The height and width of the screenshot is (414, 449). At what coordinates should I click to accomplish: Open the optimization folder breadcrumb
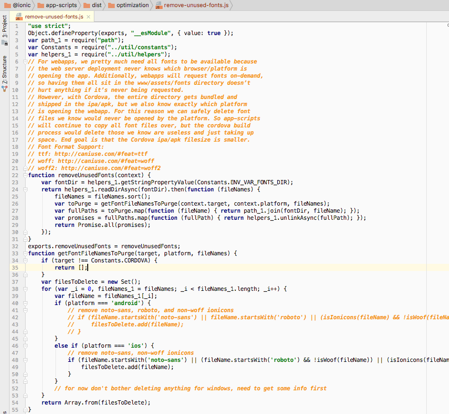pyautogui.click(x=128, y=5)
